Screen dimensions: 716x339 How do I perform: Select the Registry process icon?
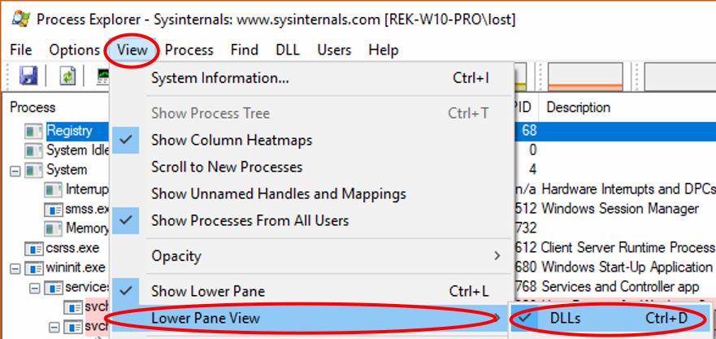click(34, 131)
